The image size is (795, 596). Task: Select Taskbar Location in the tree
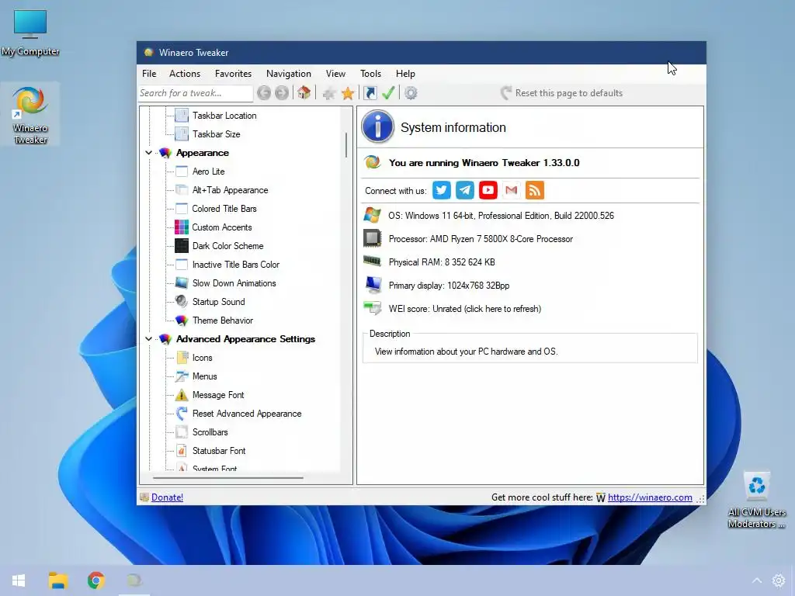pos(224,116)
